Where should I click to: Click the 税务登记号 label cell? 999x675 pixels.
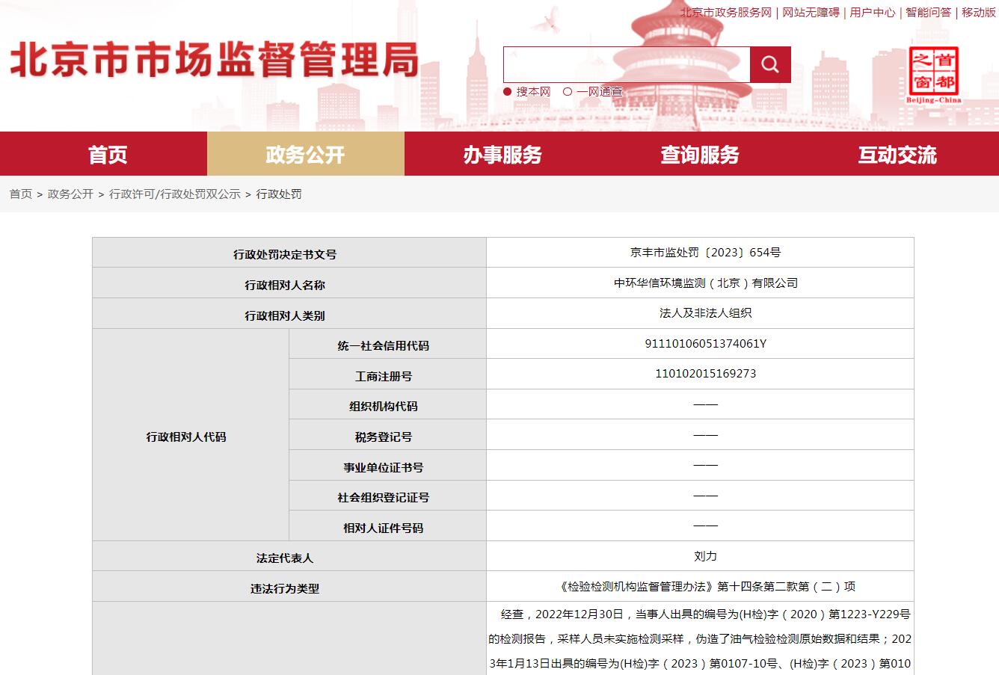[x=387, y=435]
